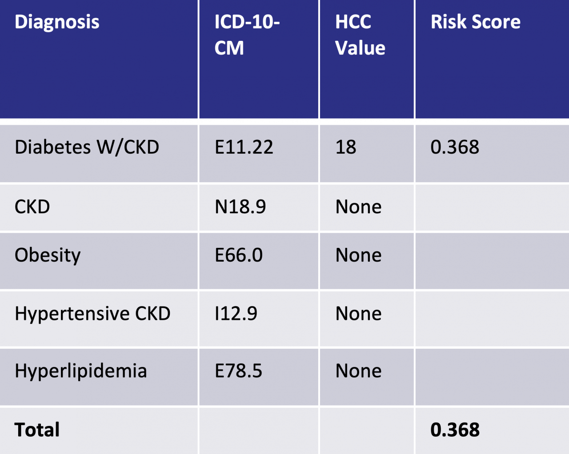
Task: Click the I12.9 code cell
Action: tap(236, 314)
